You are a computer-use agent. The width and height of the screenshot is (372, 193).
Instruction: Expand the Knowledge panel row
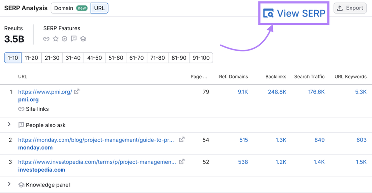(9, 184)
